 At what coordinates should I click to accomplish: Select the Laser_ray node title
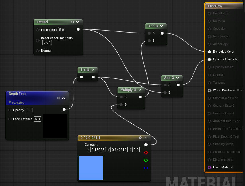(x=215, y=6)
